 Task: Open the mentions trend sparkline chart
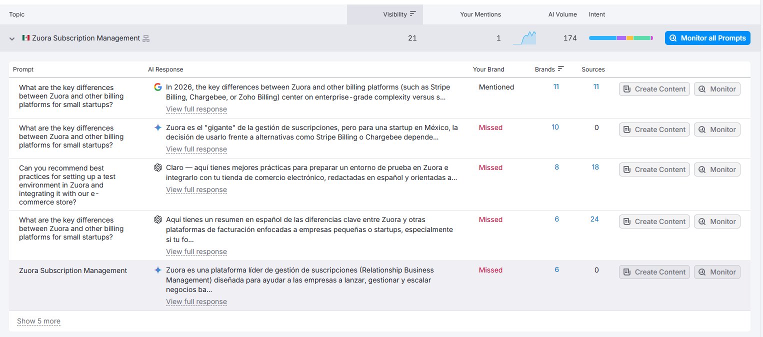pyautogui.click(x=524, y=38)
